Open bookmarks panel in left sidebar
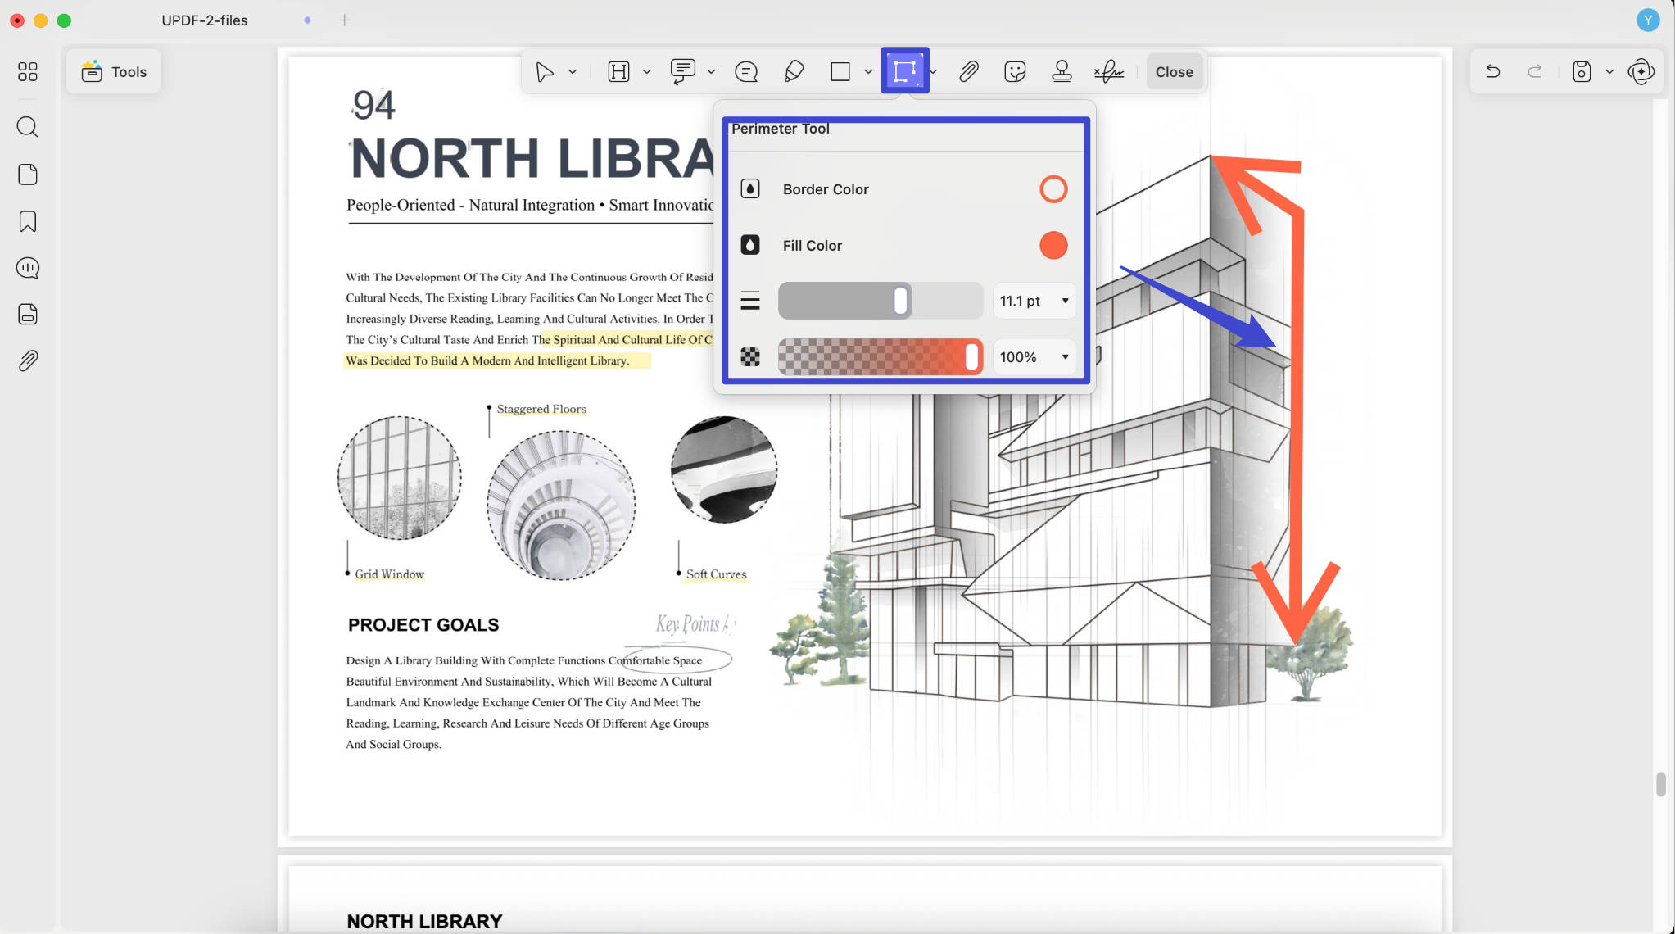The height and width of the screenshot is (934, 1675). tap(28, 221)
